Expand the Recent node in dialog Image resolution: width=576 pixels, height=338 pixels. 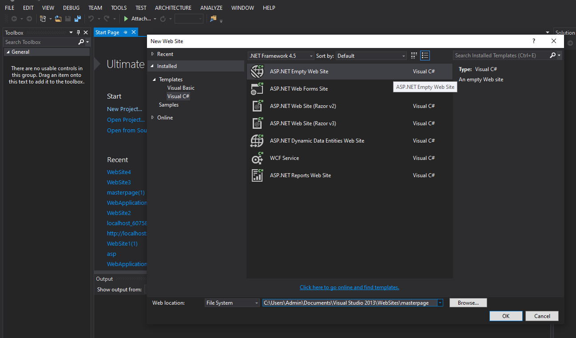[153, 54]
